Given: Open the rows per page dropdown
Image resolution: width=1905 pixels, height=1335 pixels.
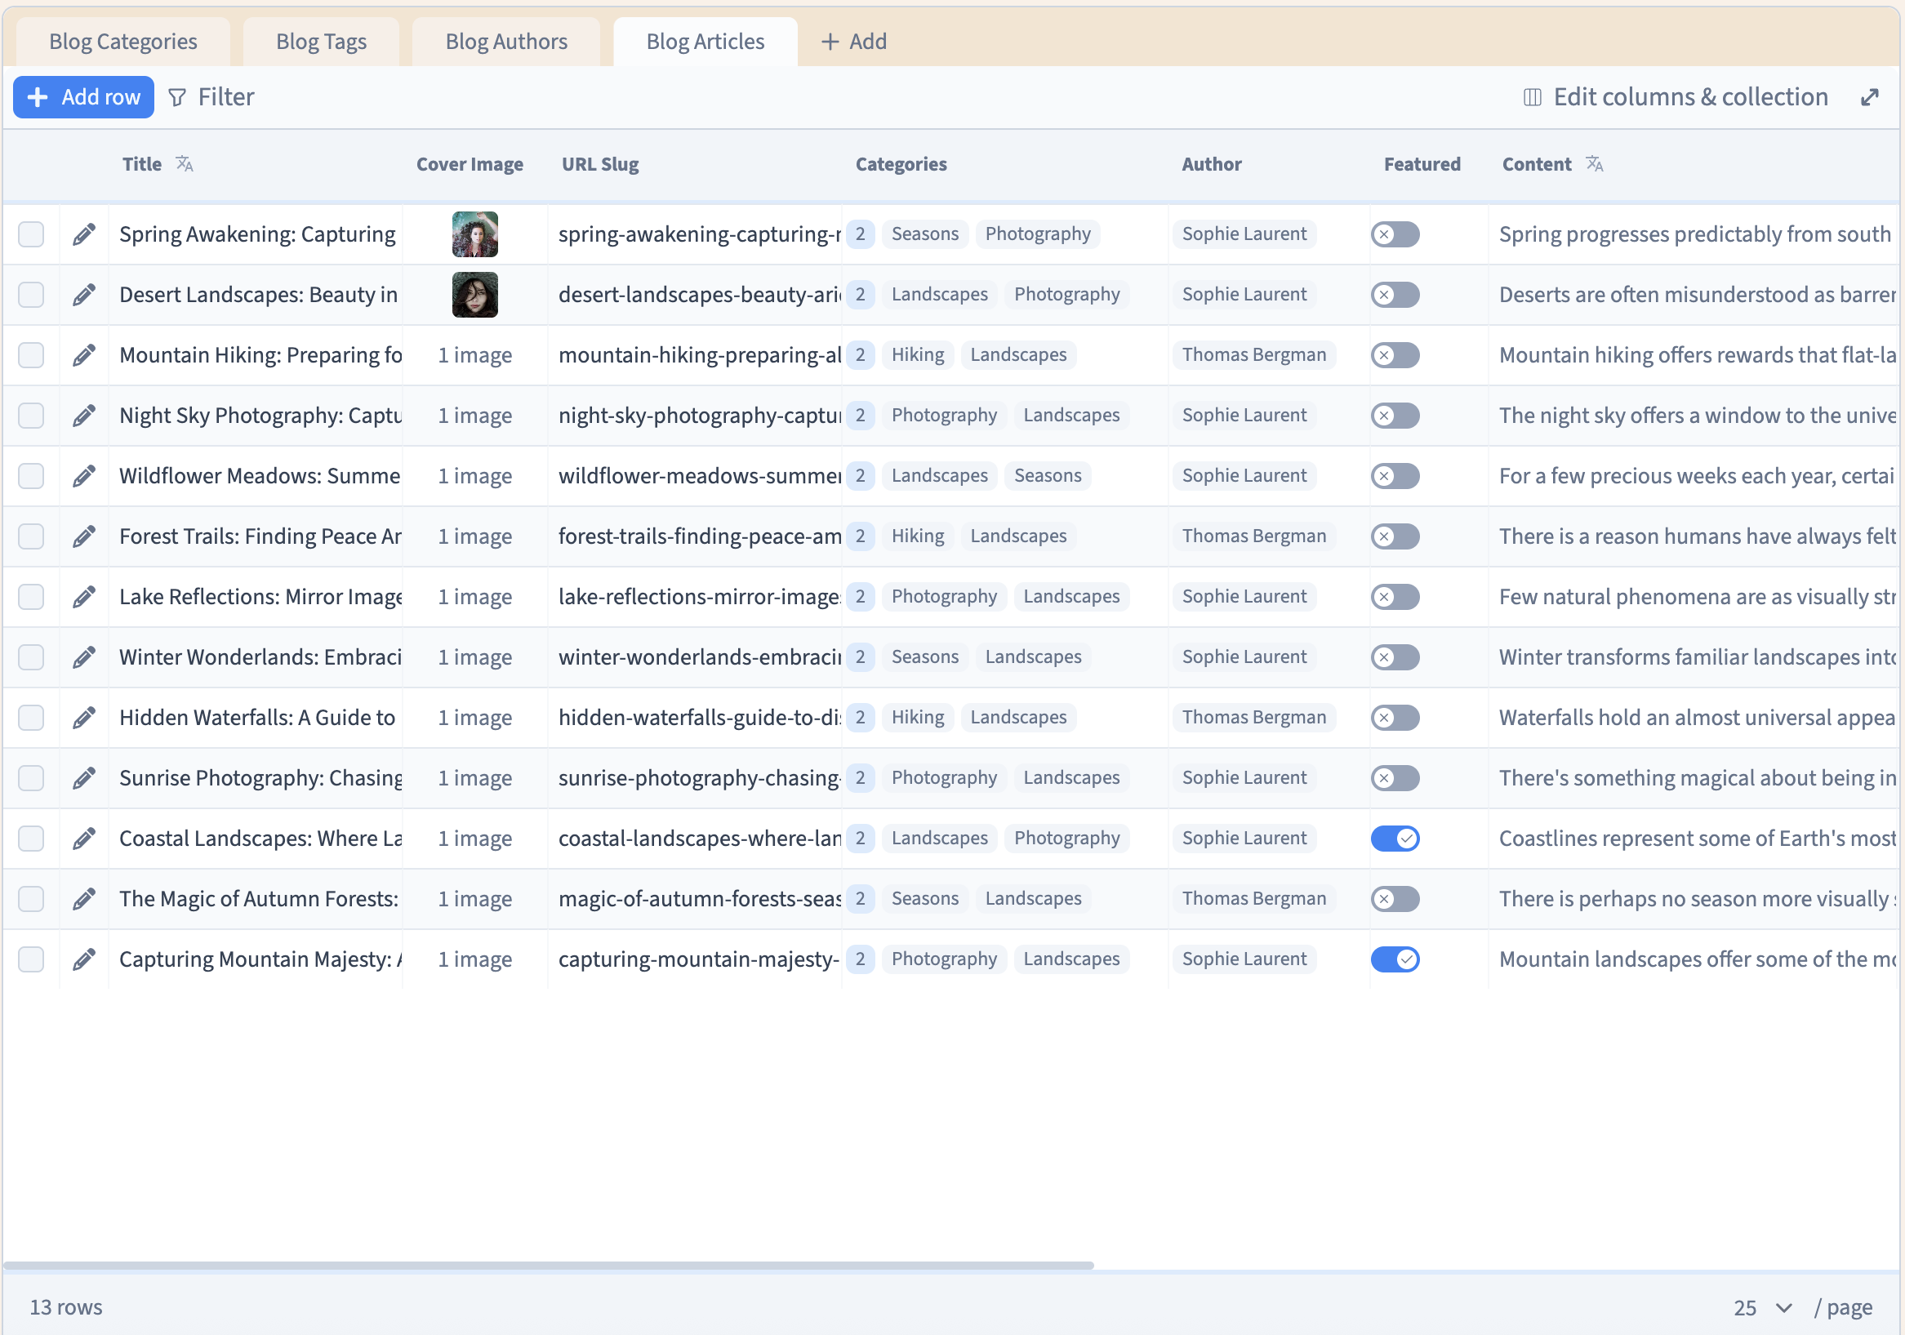Looking at the screenshot, I should click(1762, 1307).
